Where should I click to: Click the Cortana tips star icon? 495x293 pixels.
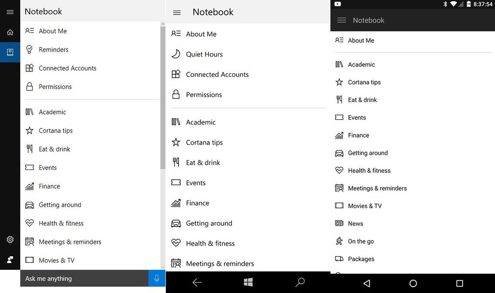click(x=29, y=130)
